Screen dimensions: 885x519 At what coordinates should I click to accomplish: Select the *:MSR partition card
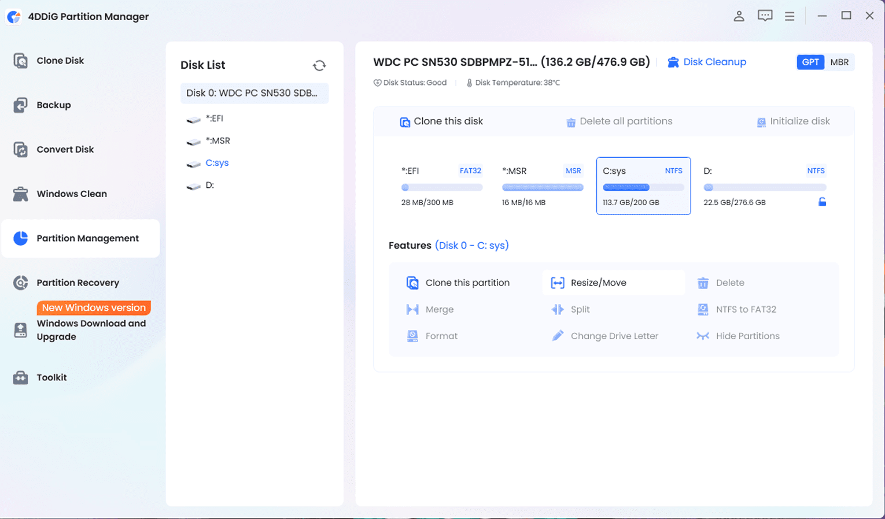point(543,186)
